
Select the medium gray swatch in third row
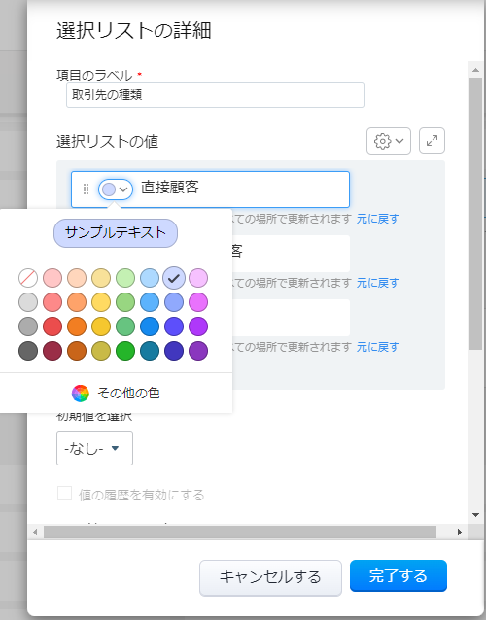pos(28,327)
